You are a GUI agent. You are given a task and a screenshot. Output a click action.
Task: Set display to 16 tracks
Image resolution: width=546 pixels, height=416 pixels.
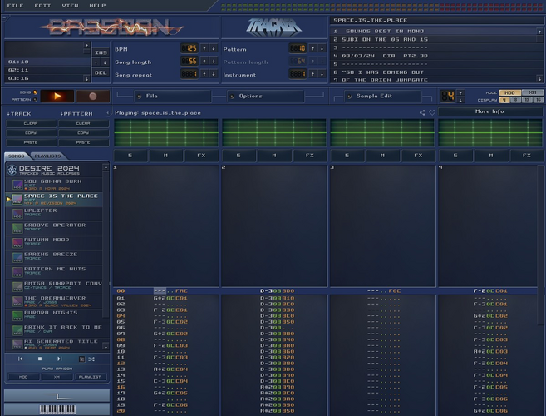pos(539,100)
